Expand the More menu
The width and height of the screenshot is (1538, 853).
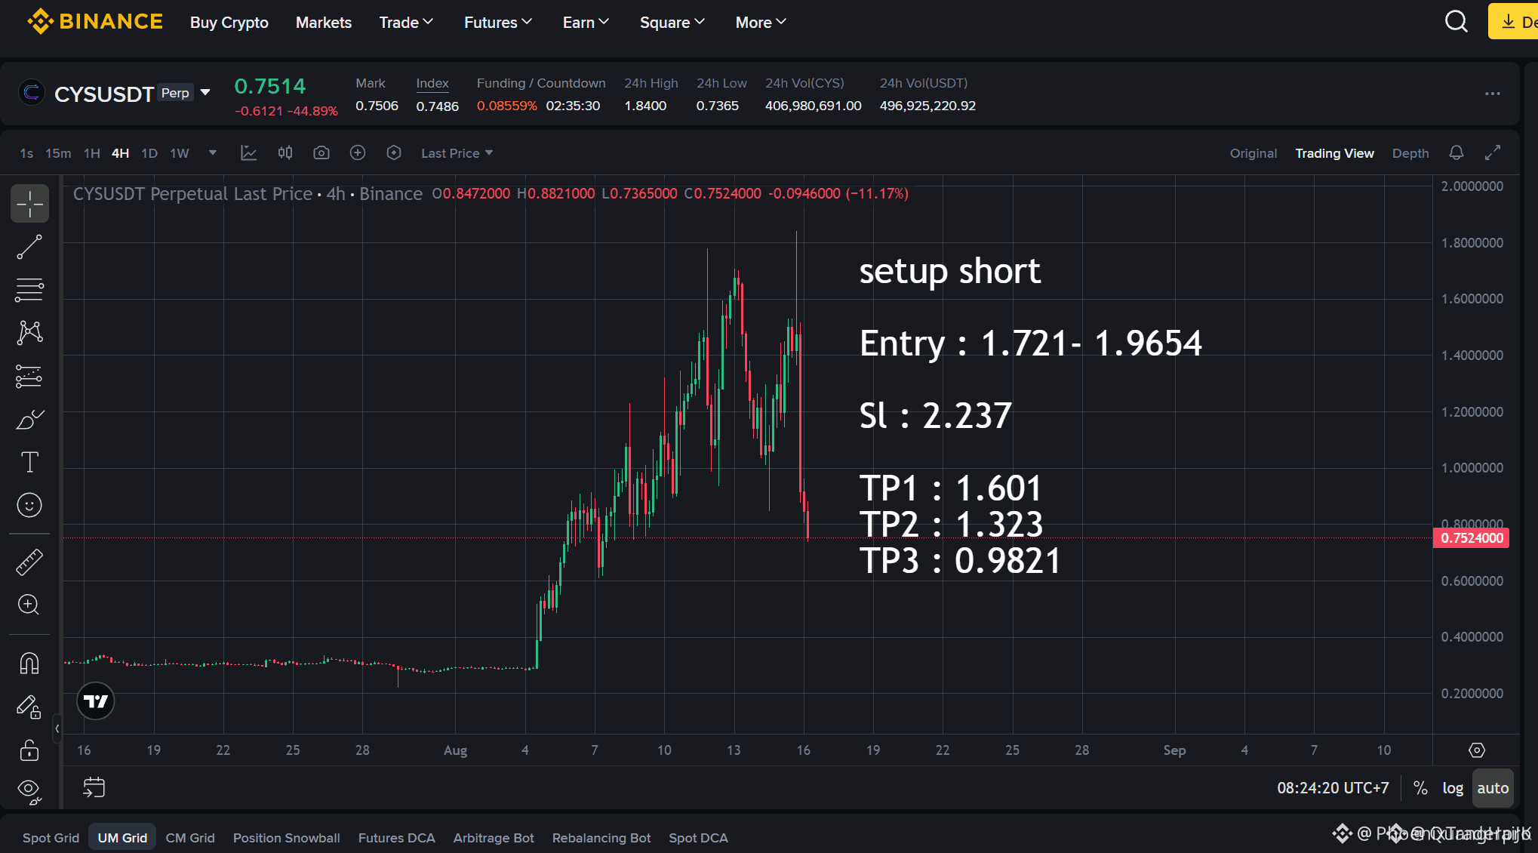click(761, 23)
